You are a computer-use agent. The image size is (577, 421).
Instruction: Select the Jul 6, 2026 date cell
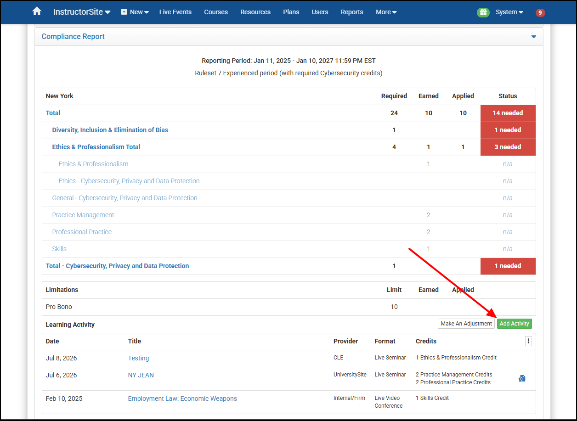pos(61,375)
